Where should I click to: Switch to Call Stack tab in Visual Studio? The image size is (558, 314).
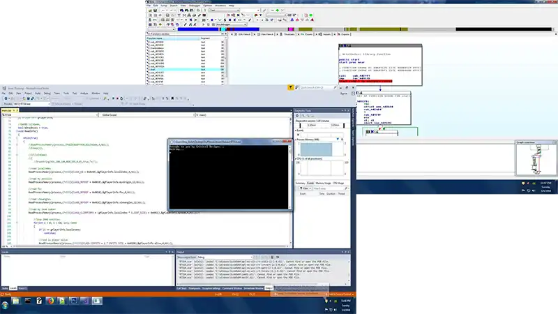(181, 288)
